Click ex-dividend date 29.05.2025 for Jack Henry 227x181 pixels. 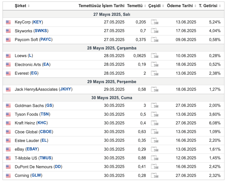[114, 89]
